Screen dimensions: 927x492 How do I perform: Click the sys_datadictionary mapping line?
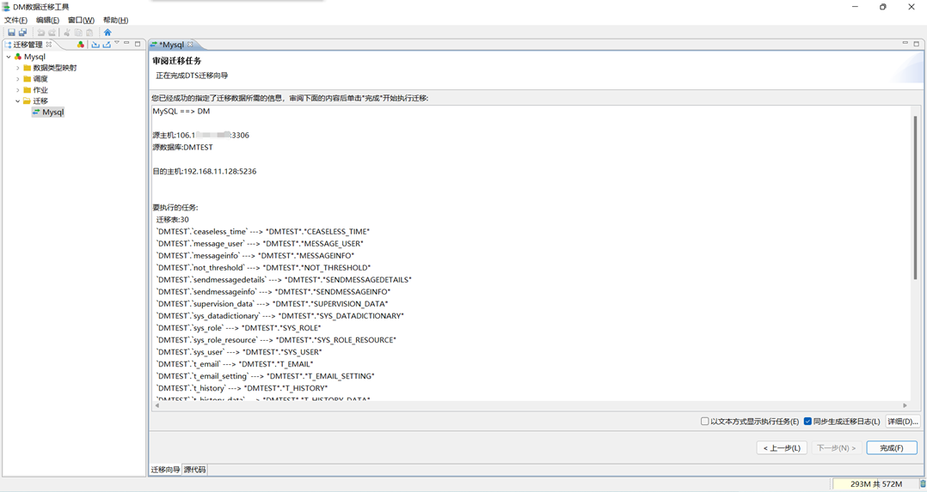pyautogui.click(x=280, y=316)
